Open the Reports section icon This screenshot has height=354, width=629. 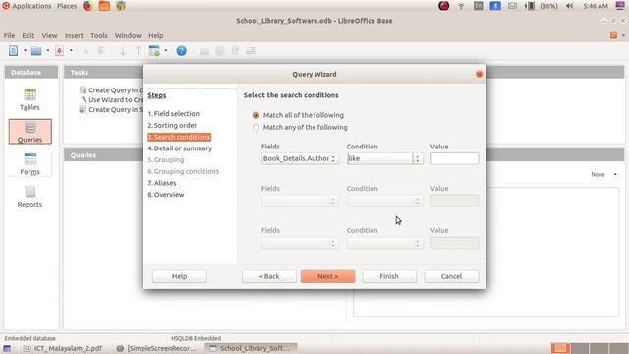click(29, 197)
